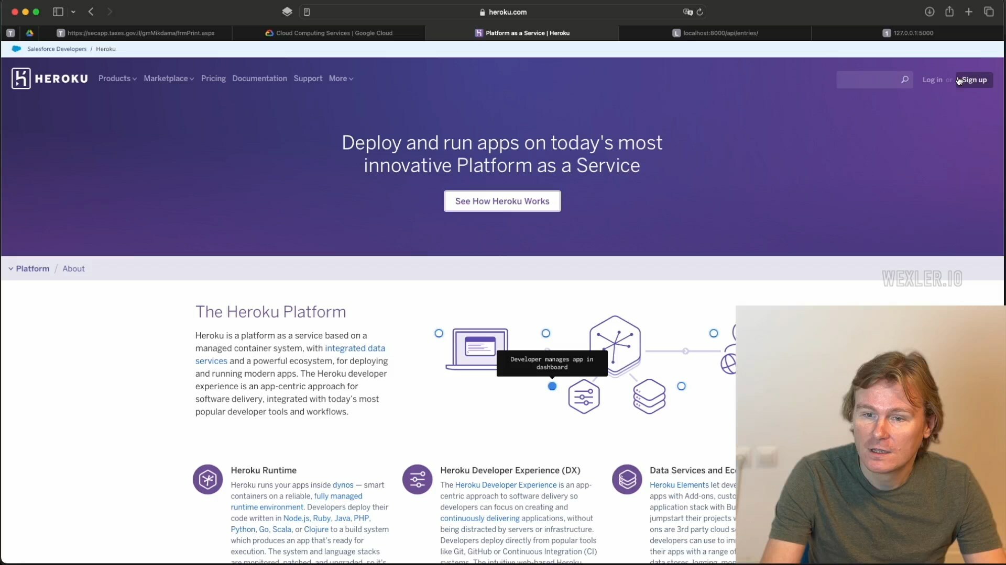Open Documentation in nav bar
This screenshot has height=565, width=1006.
(259, 78)
